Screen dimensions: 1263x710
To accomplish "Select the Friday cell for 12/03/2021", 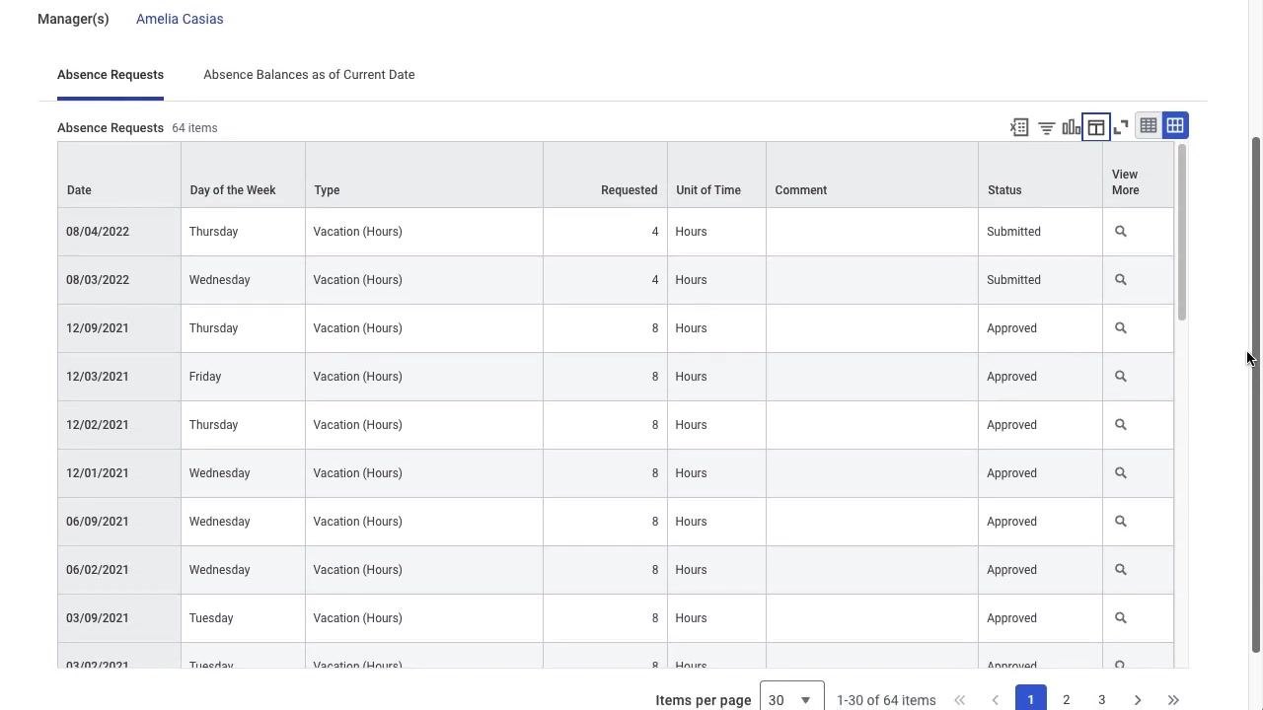I will click(x=243, y=377).
